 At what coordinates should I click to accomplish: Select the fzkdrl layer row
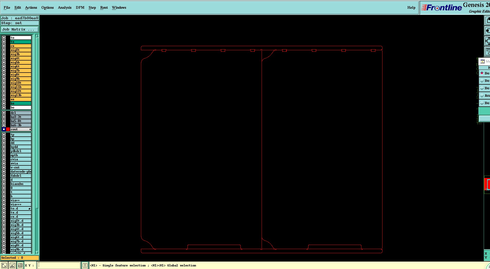21,176
